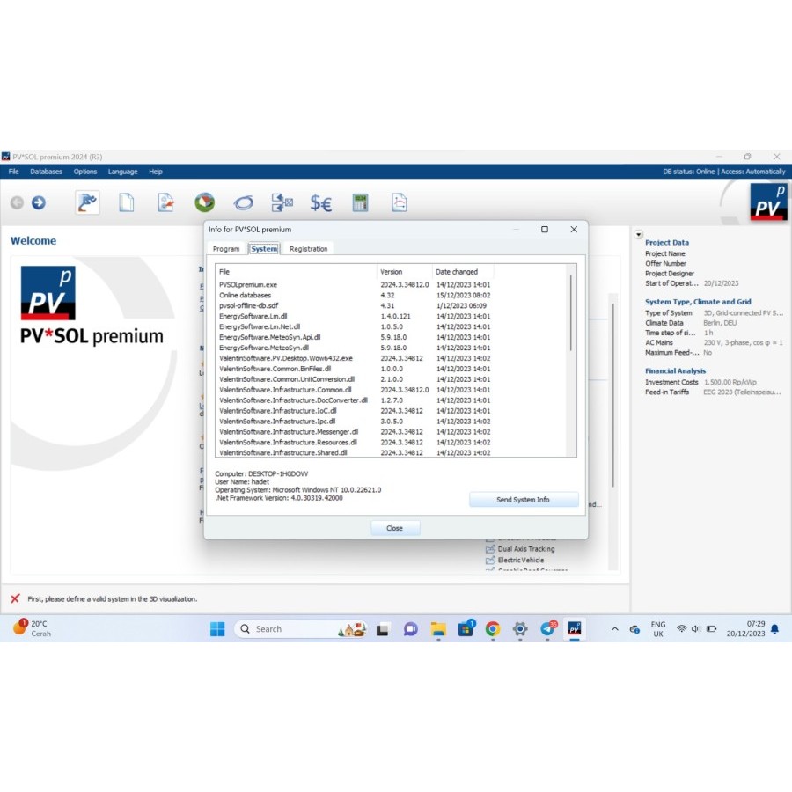Open the Project Data page icon

(126, 203)
